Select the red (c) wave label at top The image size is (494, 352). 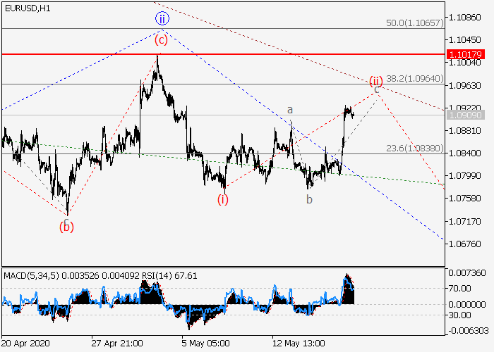[162, 39]
